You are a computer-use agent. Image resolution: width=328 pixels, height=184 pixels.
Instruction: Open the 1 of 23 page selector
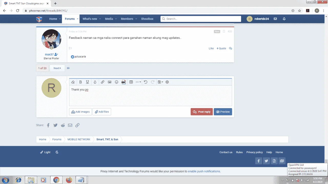42,68
